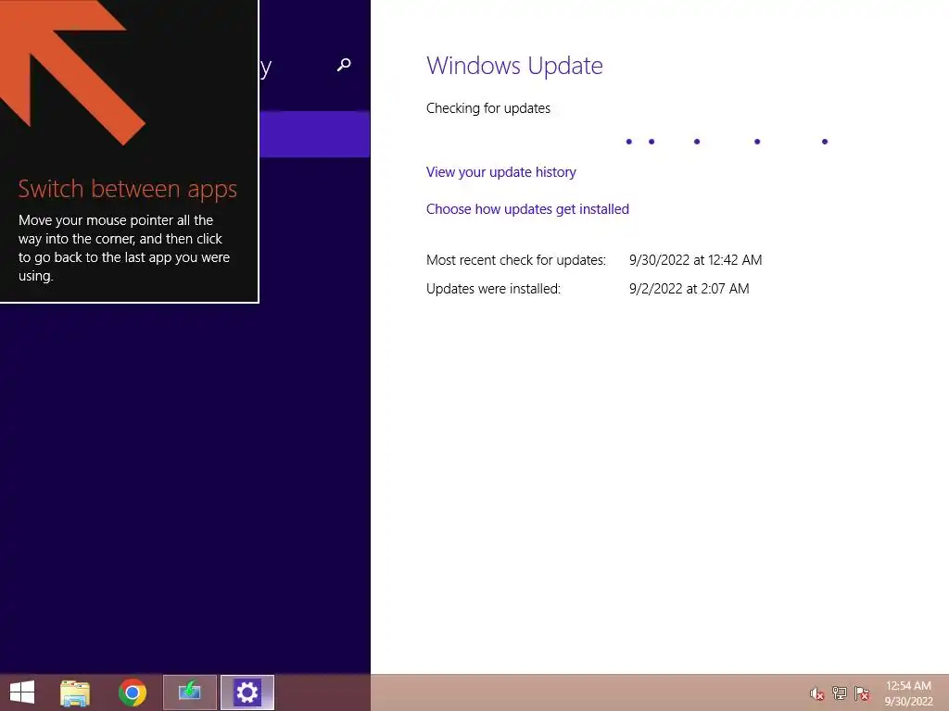
Task: Click the 9/30/2022 at 12:42 AM value
Action: 695,260
